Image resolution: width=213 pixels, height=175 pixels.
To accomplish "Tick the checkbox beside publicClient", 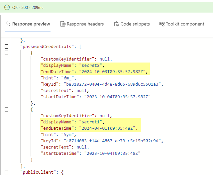I will [x=6, y=172].
